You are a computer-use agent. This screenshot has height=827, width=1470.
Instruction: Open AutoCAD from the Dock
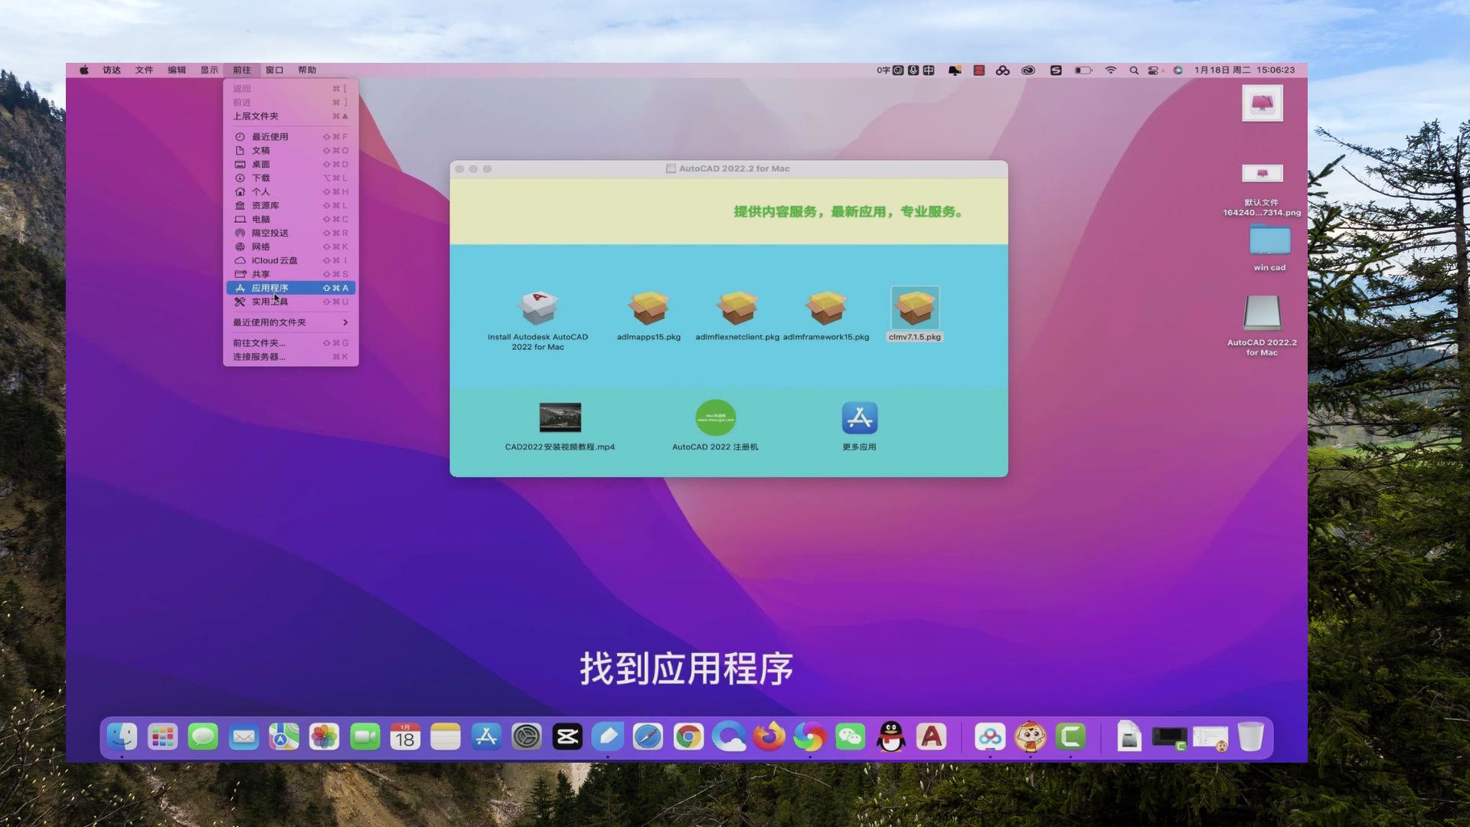click(x=932, y=737)
